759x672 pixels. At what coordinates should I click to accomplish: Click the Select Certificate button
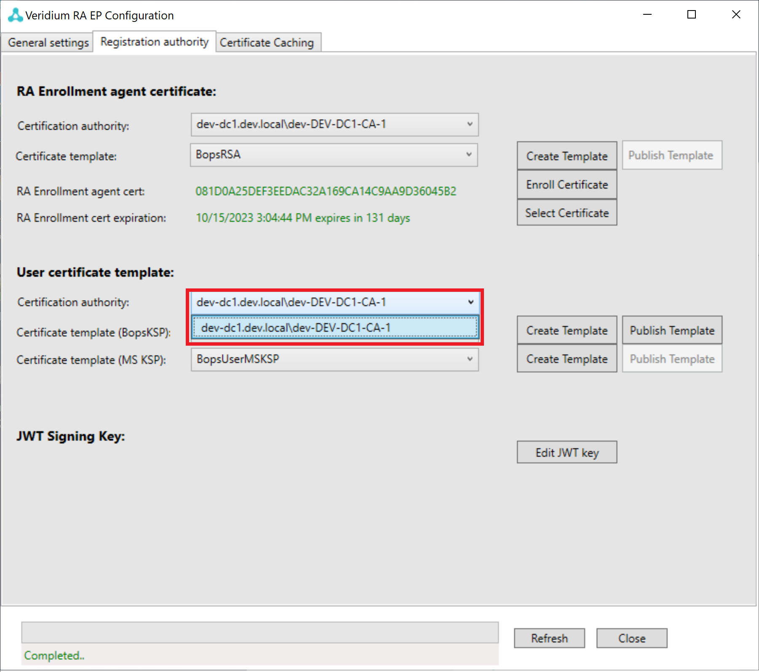click(x=567, y=213)
